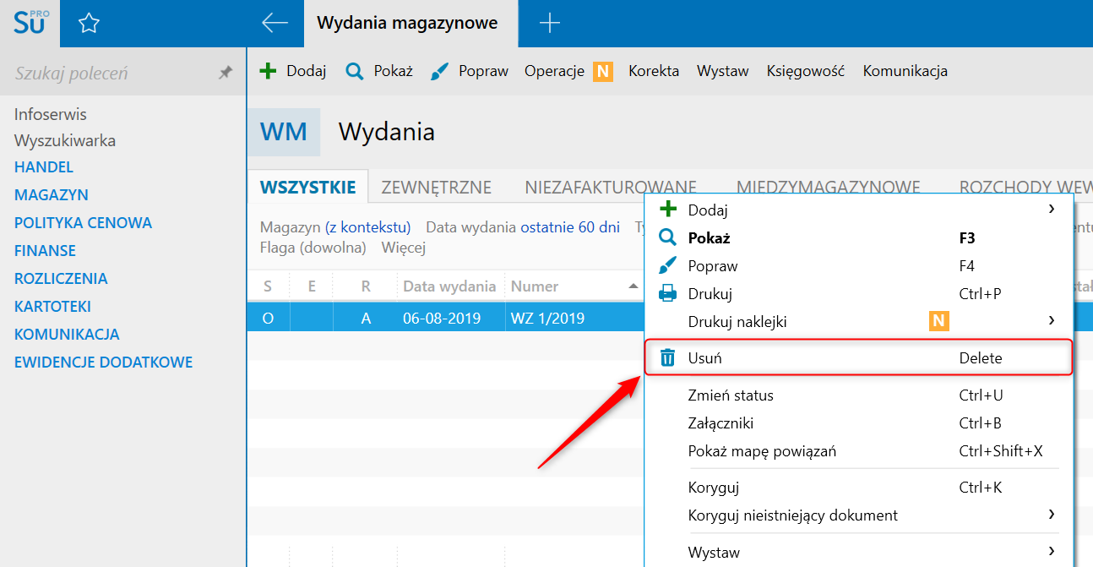Click orange N badge beside Drukuj naklejki
The width and height of the screenshot is (1093, 567).
938,321
